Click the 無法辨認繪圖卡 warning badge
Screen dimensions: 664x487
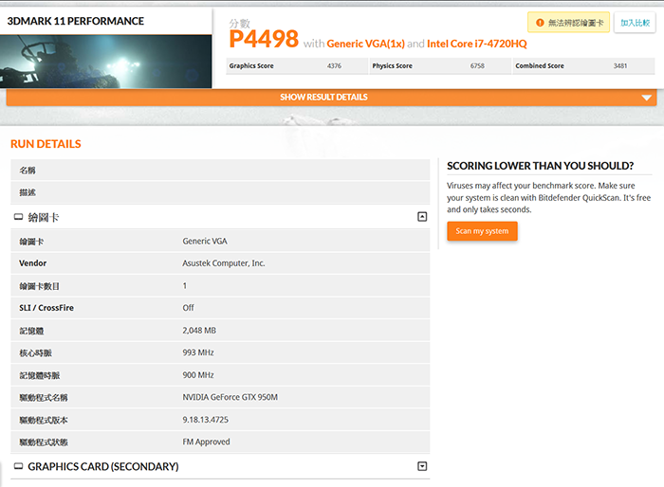(x=568, y=23)
